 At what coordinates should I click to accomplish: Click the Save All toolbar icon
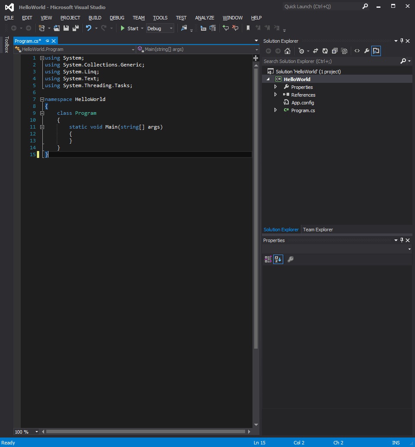click(x=76, y=28)
